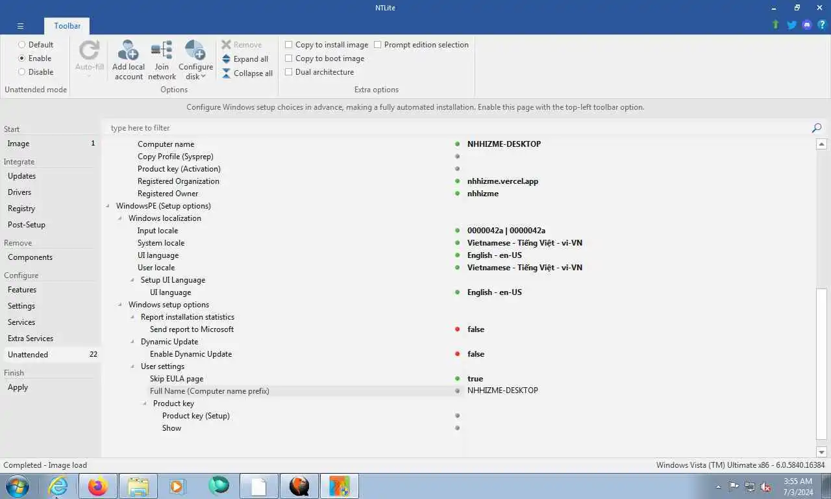Click Full Name value NHHIZME-DESKTOP
This screenshot has height=499, width=831.
click(502, 390)
